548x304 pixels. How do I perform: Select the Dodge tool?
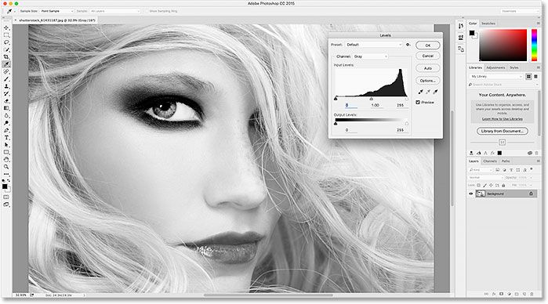(6, 123)
